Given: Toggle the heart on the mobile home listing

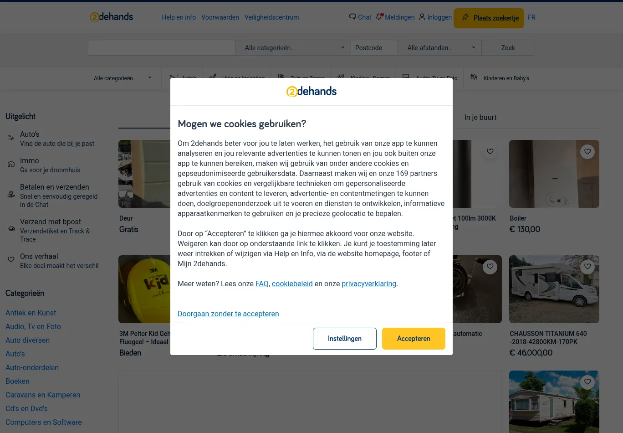Looking at the screenshot, I should point(587,381).
